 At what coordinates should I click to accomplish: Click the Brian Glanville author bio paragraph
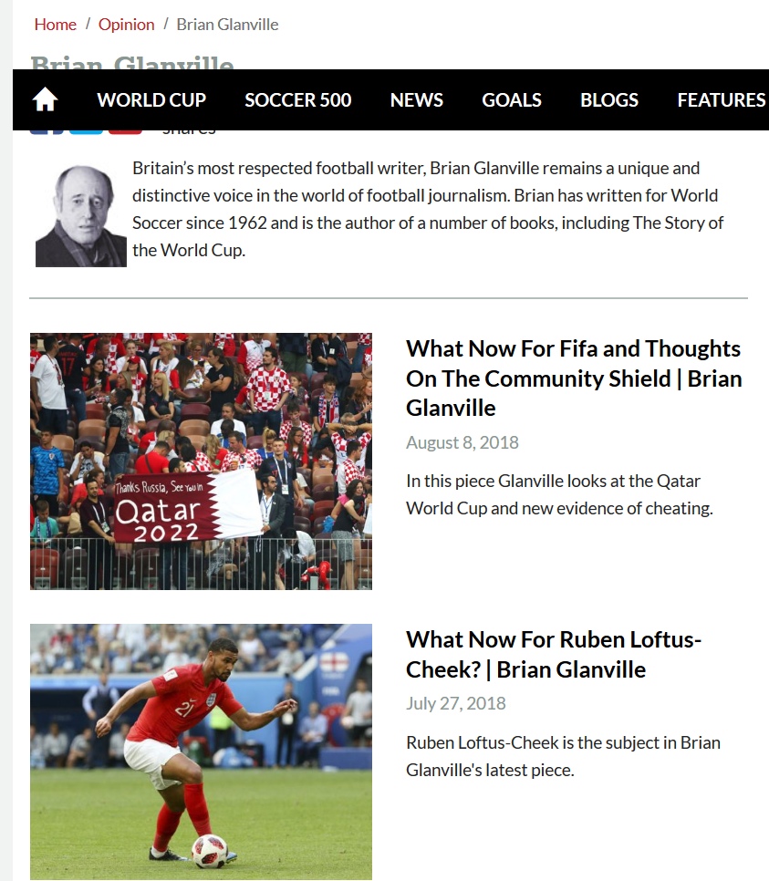[428, 209]
